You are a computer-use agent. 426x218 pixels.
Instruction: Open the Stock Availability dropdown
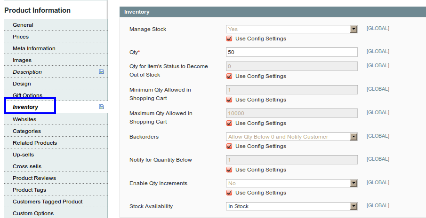pos(291,206)
